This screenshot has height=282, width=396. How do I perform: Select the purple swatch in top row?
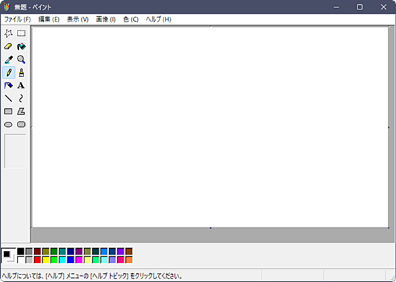(79, 252)
